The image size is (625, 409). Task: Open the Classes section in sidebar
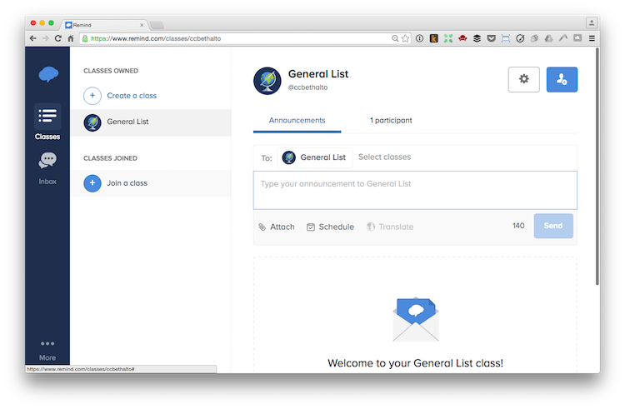click(x=47, y=122)
